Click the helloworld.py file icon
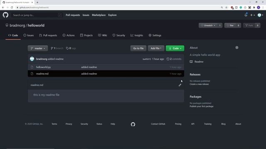Screen dimensions: 266x149 32,67
